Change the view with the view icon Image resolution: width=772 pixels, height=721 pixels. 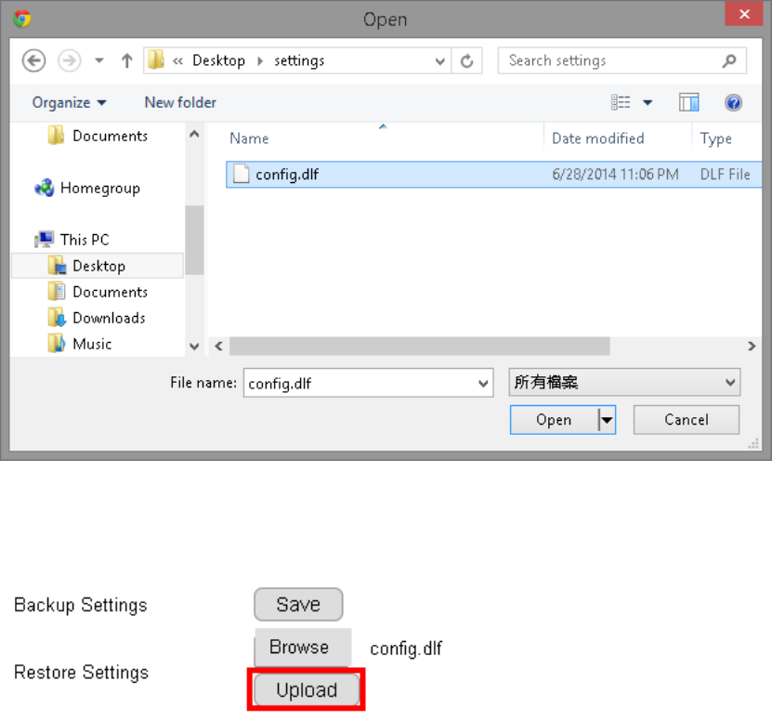(x=621, y=102)
